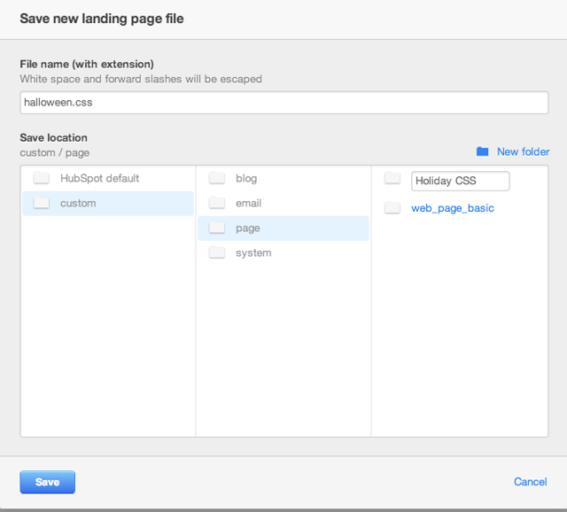567x512 pixels.
Task: Click the email folder icon
Action: [x=216, y=203]
